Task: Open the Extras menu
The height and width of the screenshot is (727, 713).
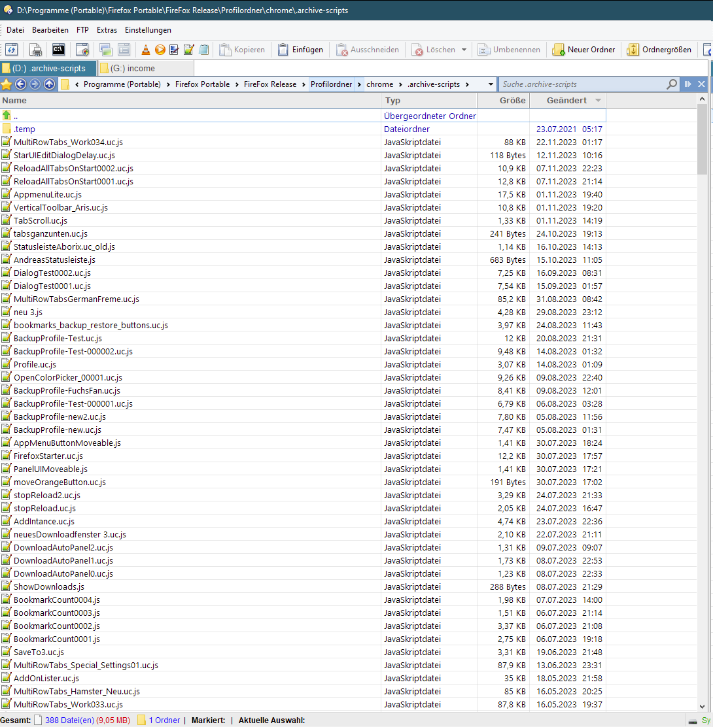Action: 107,30
